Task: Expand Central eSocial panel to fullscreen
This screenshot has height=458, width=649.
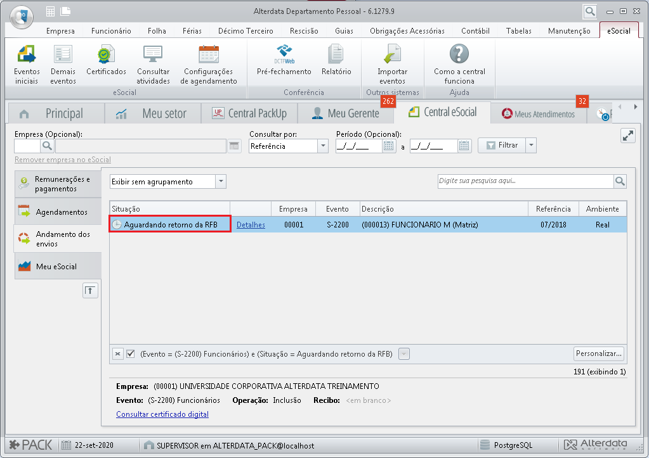Action: [628, 136]
